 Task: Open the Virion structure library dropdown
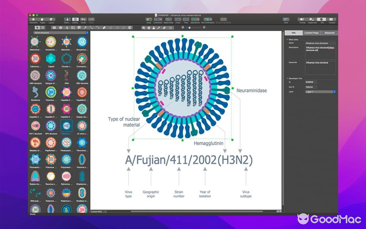[59, 32]
